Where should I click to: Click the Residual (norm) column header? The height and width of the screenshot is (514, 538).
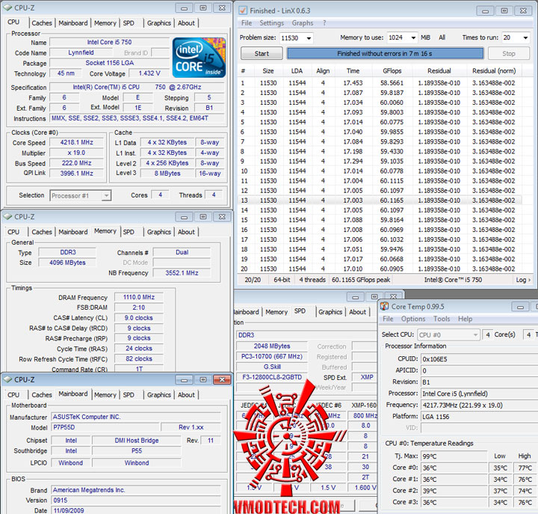494,71
